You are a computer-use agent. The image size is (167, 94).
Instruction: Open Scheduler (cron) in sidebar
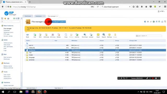[8, 32]
